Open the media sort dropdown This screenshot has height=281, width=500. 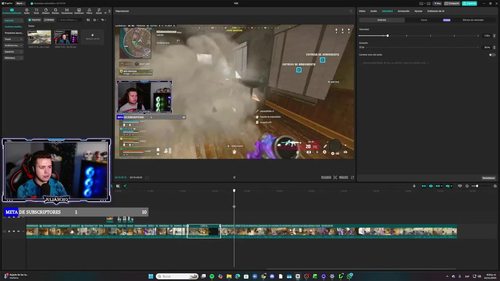coord(96,20)
